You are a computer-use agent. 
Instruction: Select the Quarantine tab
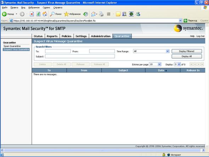click(x=122, y=36)
